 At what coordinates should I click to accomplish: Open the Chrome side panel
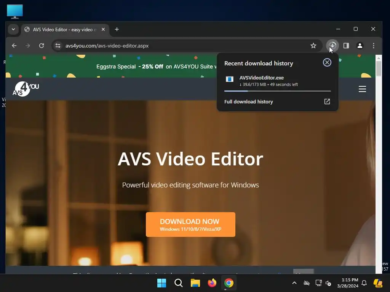[346, 46]
